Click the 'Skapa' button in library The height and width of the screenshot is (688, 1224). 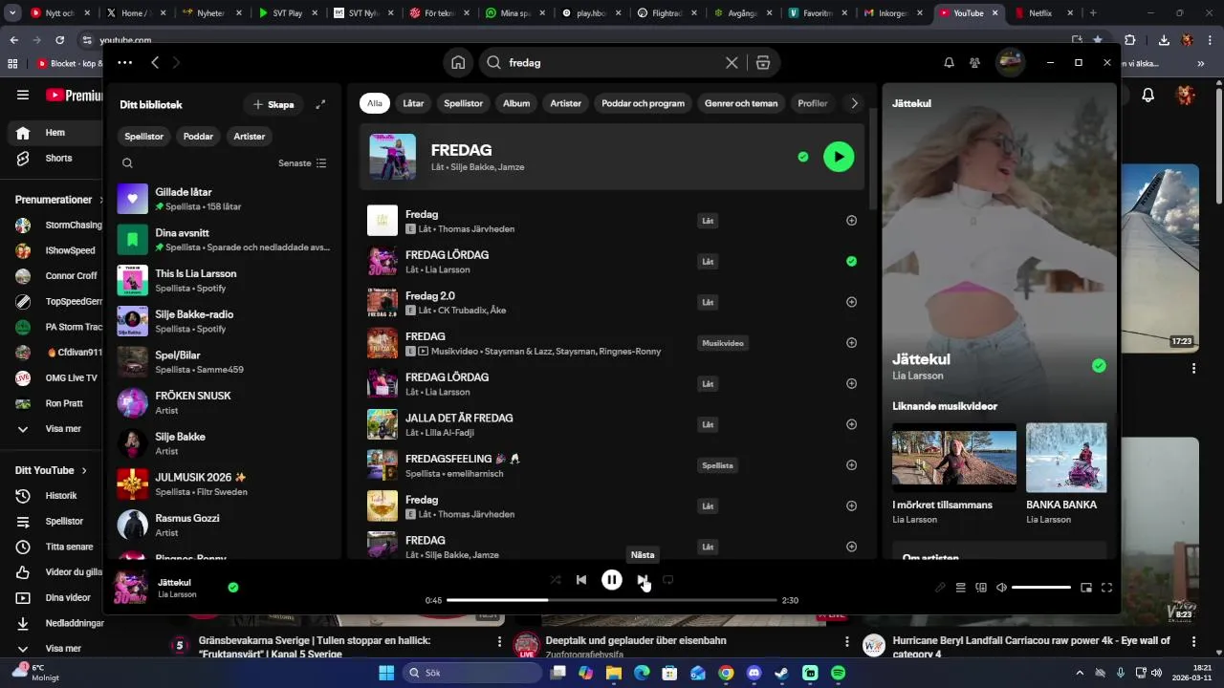pos(273,104)
